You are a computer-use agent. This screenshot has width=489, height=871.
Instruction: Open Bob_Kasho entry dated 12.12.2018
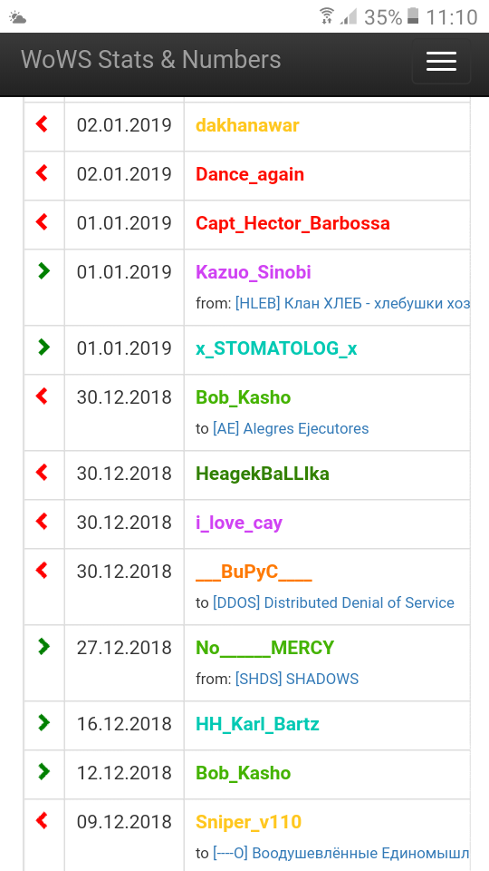click(x=243, y=773)
